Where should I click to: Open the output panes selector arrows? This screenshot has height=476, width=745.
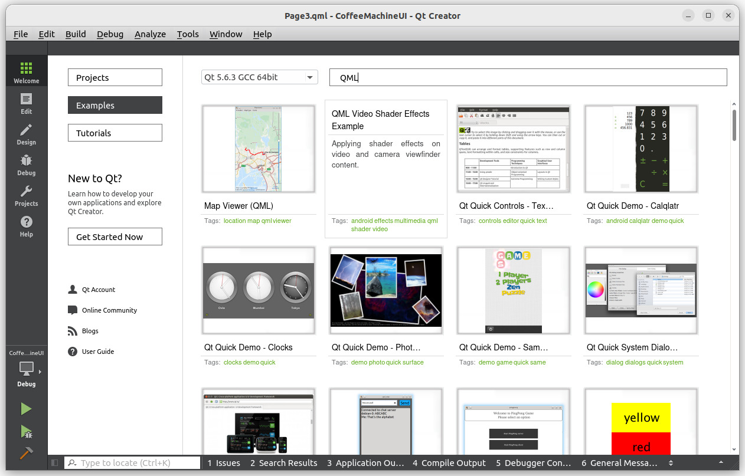(671, 463)
